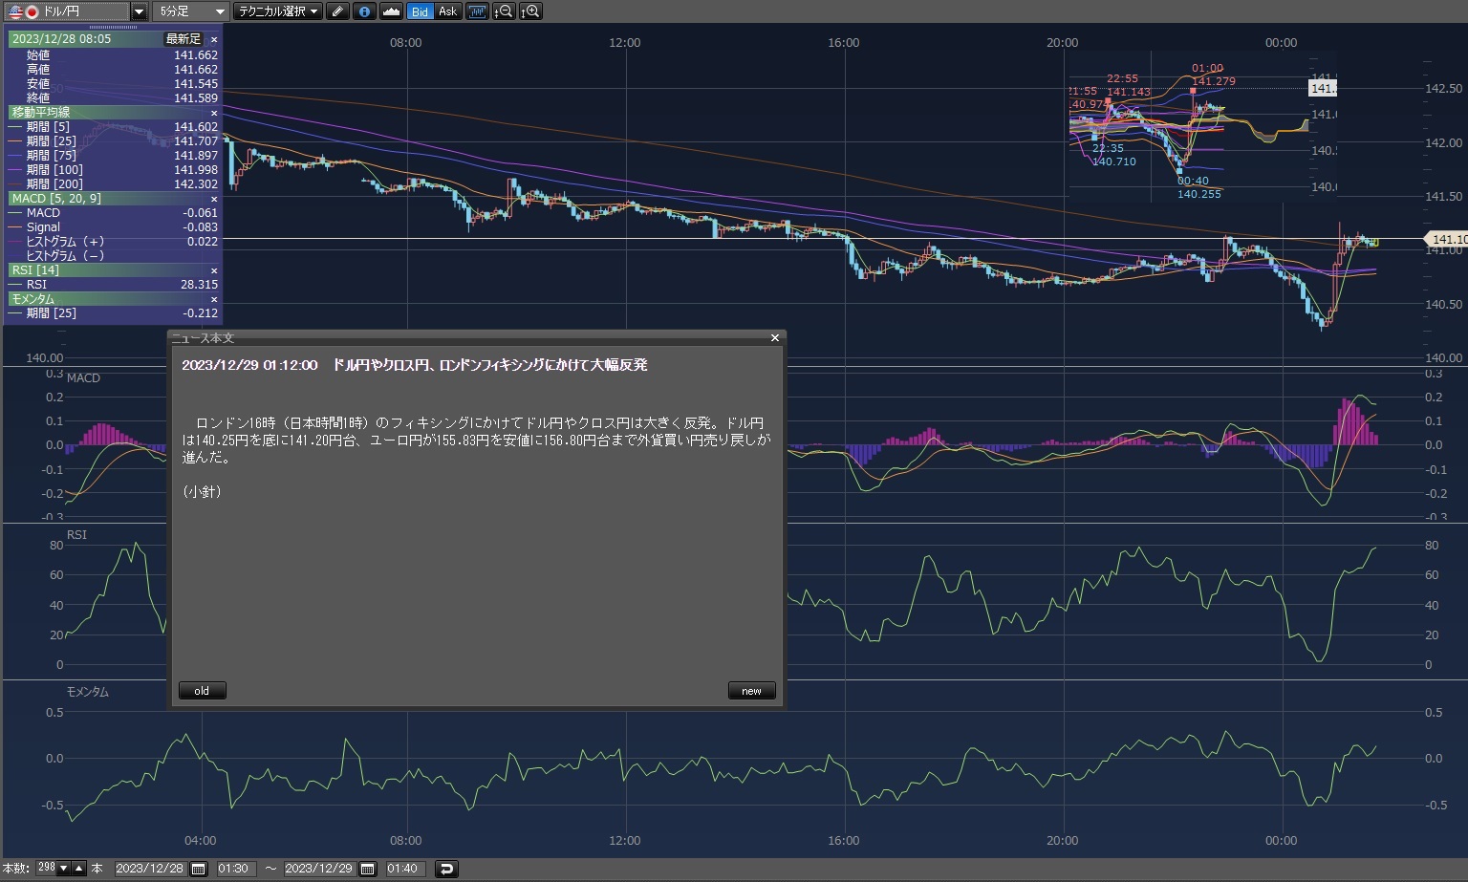Image resolution: width=1468 pixels, height=882 pixels.
Task: Click the blue info icon in toolbar
Action: coord(364,11)
